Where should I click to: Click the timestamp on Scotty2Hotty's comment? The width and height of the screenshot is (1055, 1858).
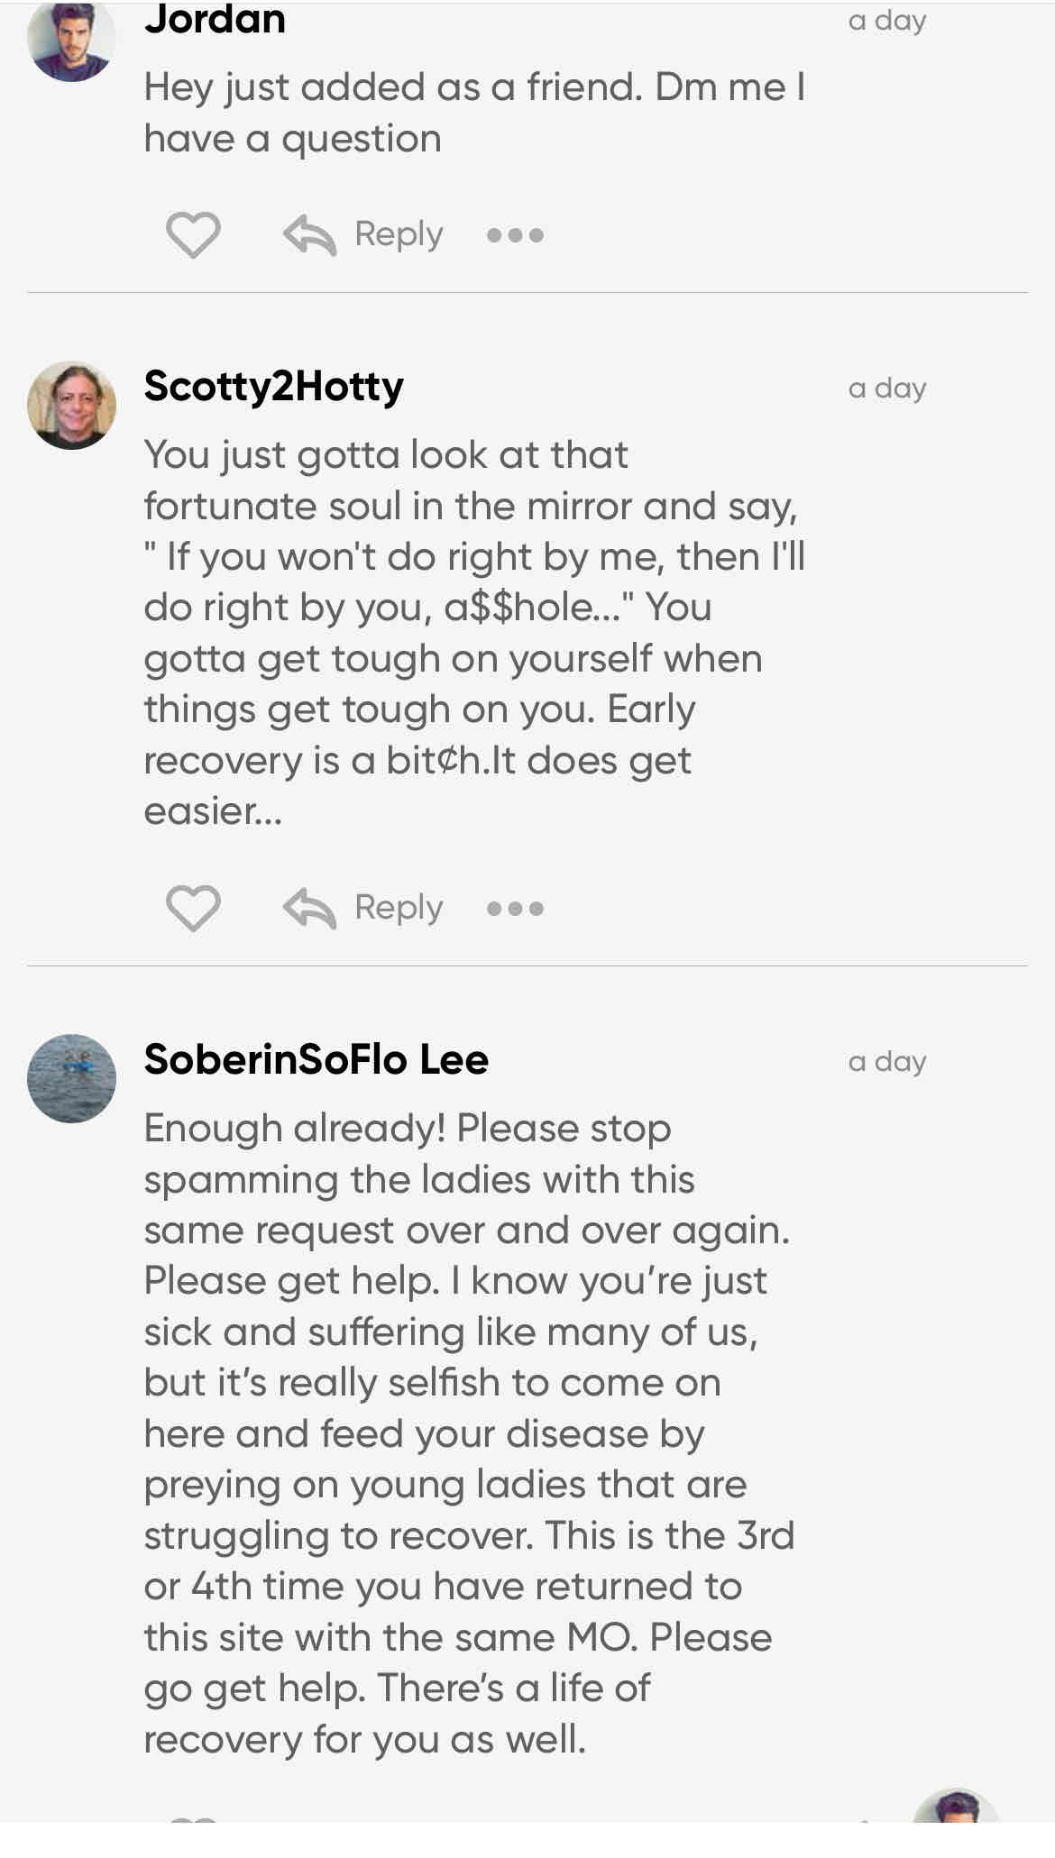(886, 389)
